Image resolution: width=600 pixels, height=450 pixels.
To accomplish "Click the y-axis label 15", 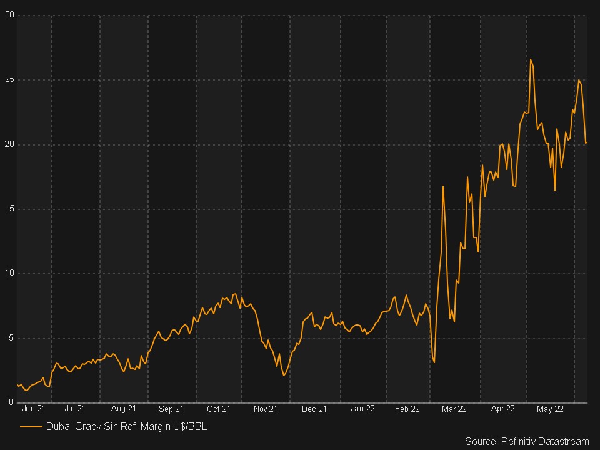I will 9,209.
